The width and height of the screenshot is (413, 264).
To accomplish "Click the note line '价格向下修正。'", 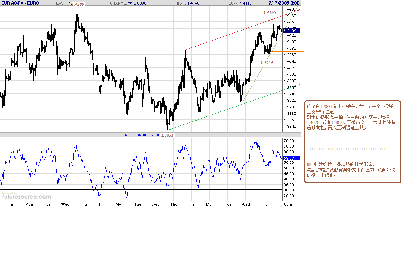I will click(x=322, y=175).
